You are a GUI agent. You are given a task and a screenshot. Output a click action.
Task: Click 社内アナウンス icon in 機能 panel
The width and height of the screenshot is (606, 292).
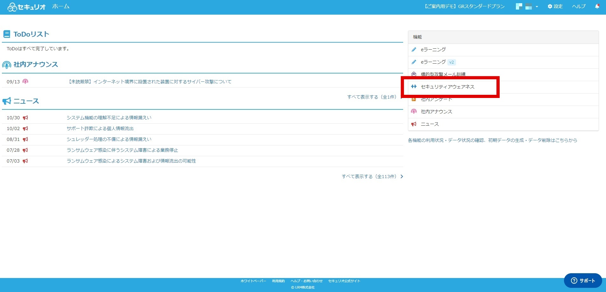(414, 111)
